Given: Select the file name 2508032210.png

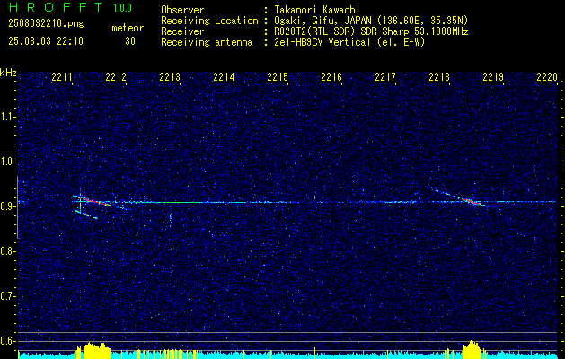Looking at the screenshot, I should [46, 24].
